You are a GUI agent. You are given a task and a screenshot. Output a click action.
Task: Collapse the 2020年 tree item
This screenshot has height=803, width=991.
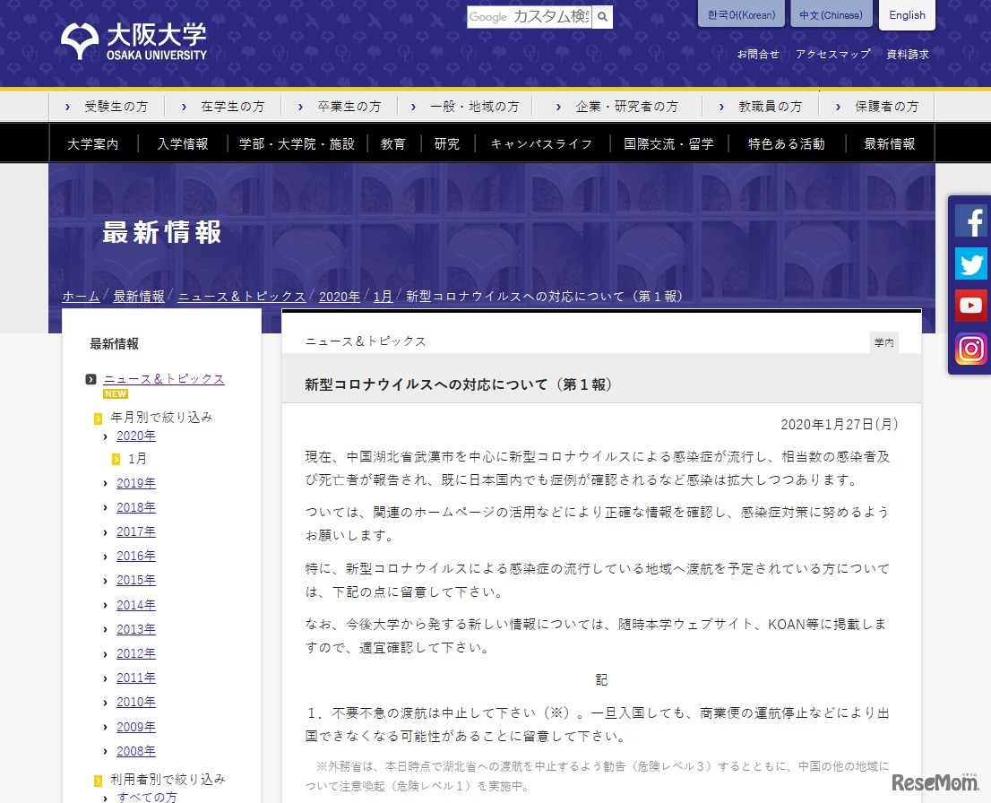[136, 436]
